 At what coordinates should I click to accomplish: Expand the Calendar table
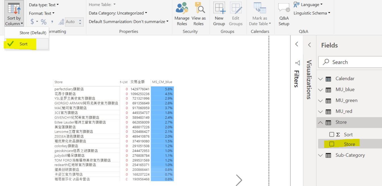pyautogui.click(x=321, y=79)
